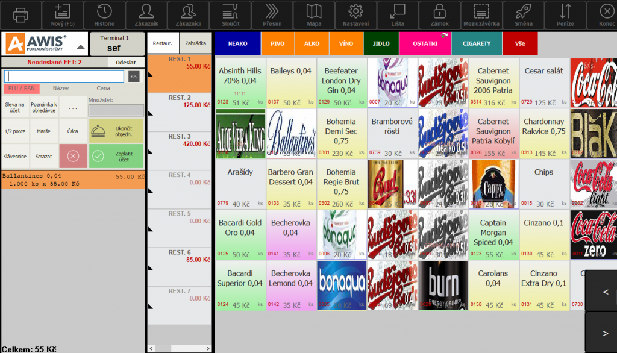
Task: Add the Cappy product tile
Action: tap(493, 184)
